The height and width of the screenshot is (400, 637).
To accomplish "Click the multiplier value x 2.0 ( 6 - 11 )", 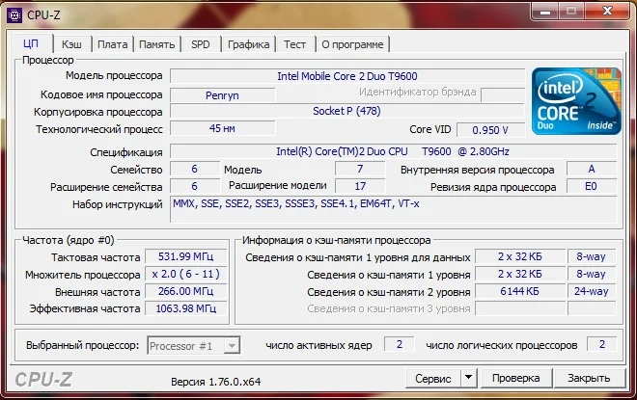I will (185, 275).
